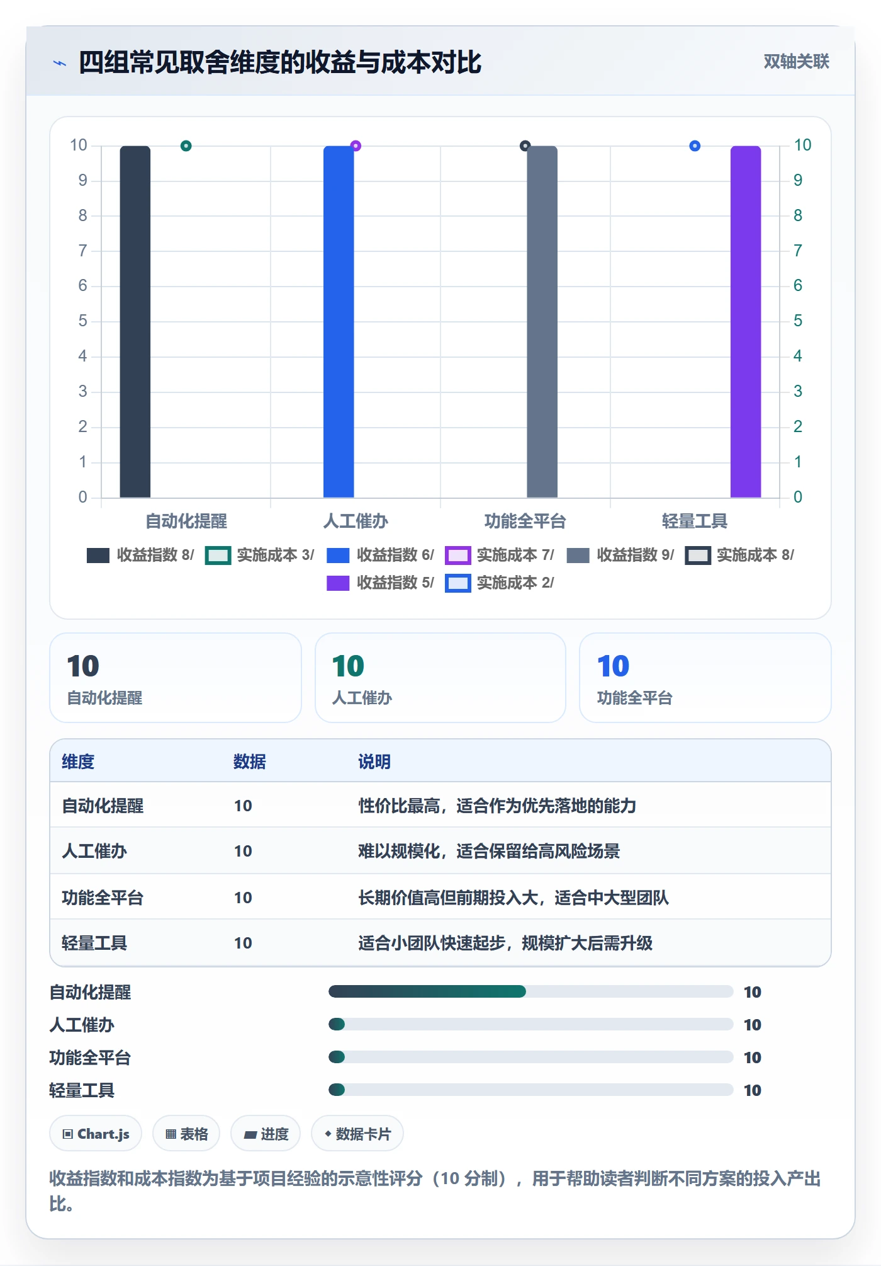Open the 人工催办 stat card

tap(441, 678)
